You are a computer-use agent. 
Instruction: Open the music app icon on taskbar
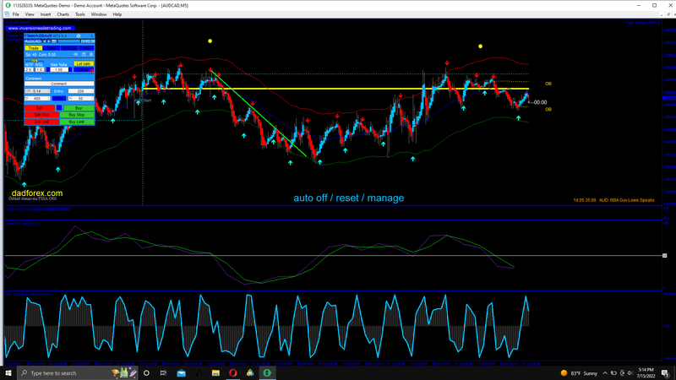point(199,373)
